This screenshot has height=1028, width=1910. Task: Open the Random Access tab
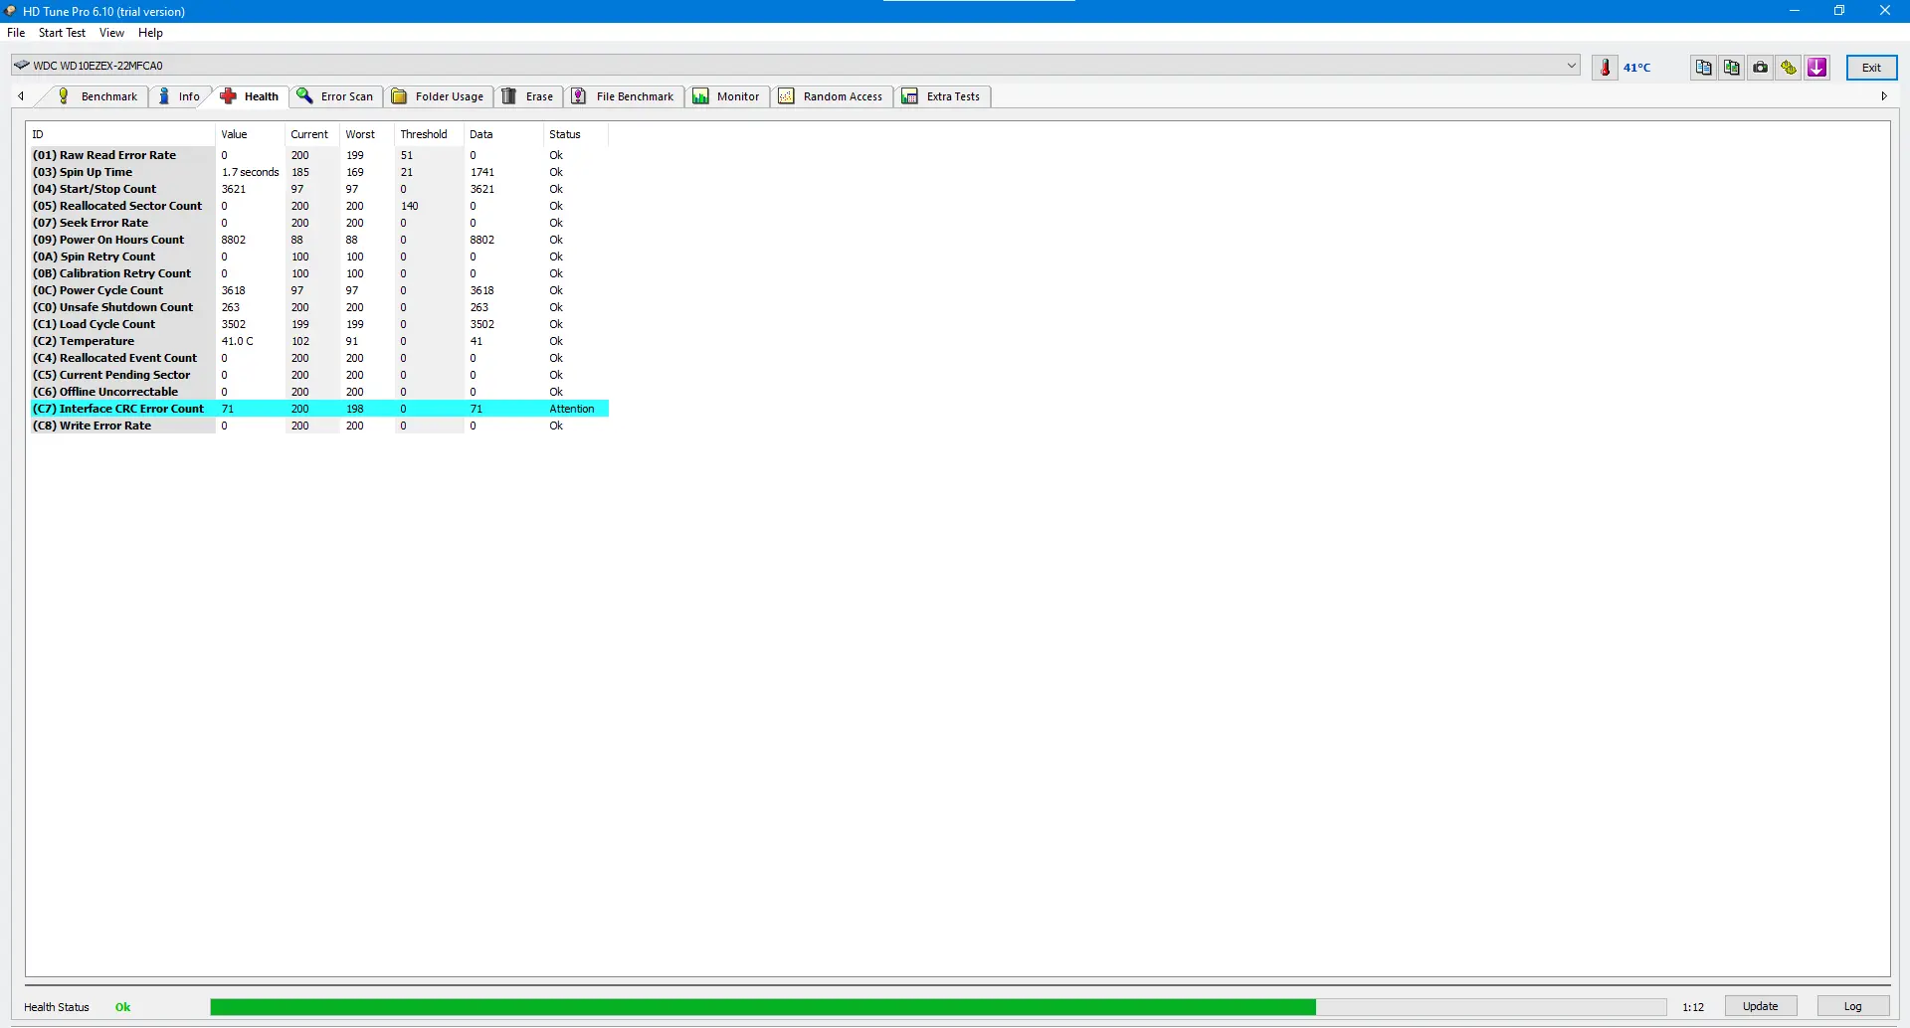pos(832,96)
